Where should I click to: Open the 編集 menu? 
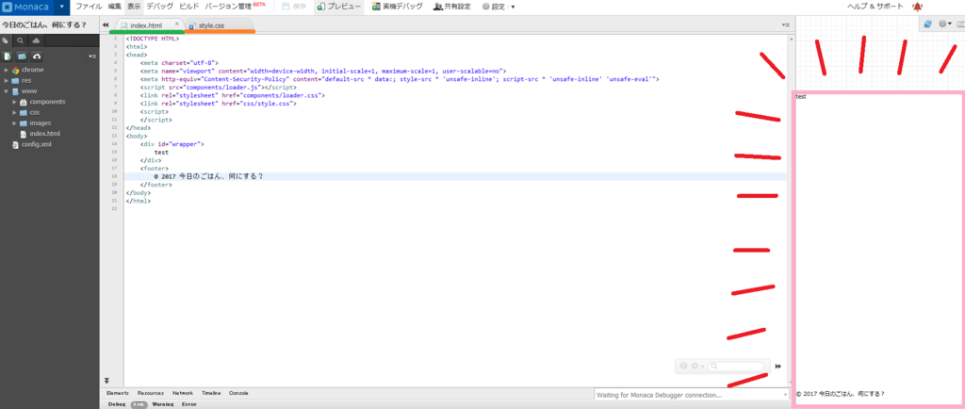[x=114, y=7]
